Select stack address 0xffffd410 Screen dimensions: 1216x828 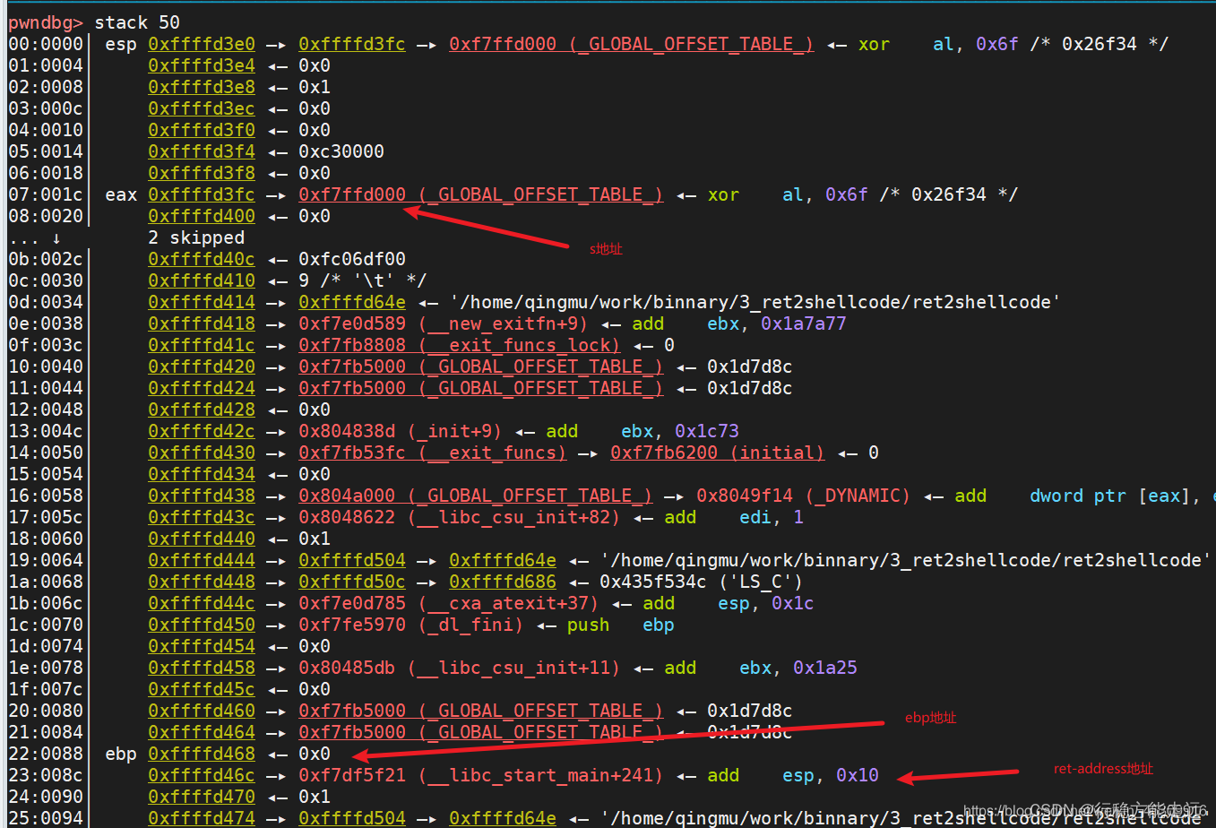coord(202,280)
